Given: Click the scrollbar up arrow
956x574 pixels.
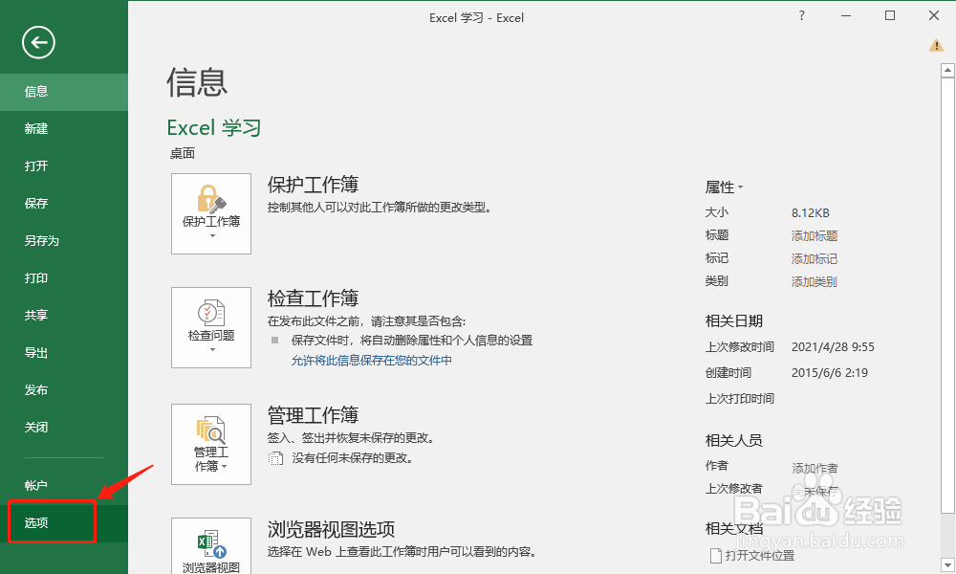Looking at the screenshot, I should tap(947, 71).
